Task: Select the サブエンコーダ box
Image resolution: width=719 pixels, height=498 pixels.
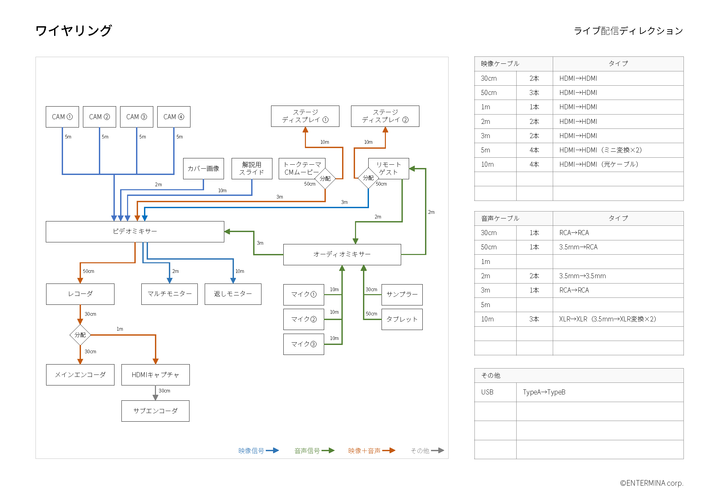Action: [155, 411]
